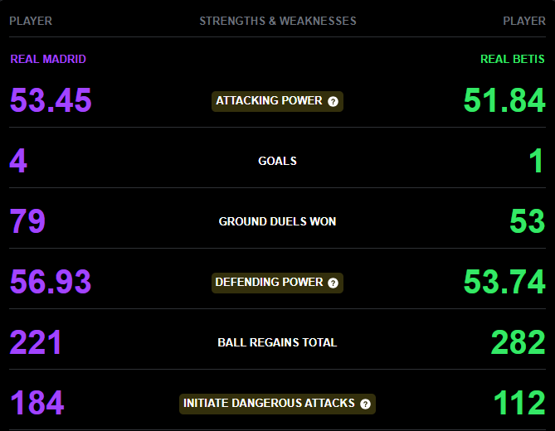
Task: Click the Real Madrid team name
Action: coord(48,59)
